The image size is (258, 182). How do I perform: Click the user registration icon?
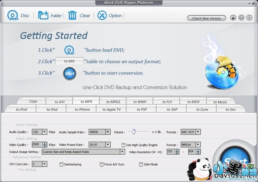pyautogui.click(x=233, y=18)
